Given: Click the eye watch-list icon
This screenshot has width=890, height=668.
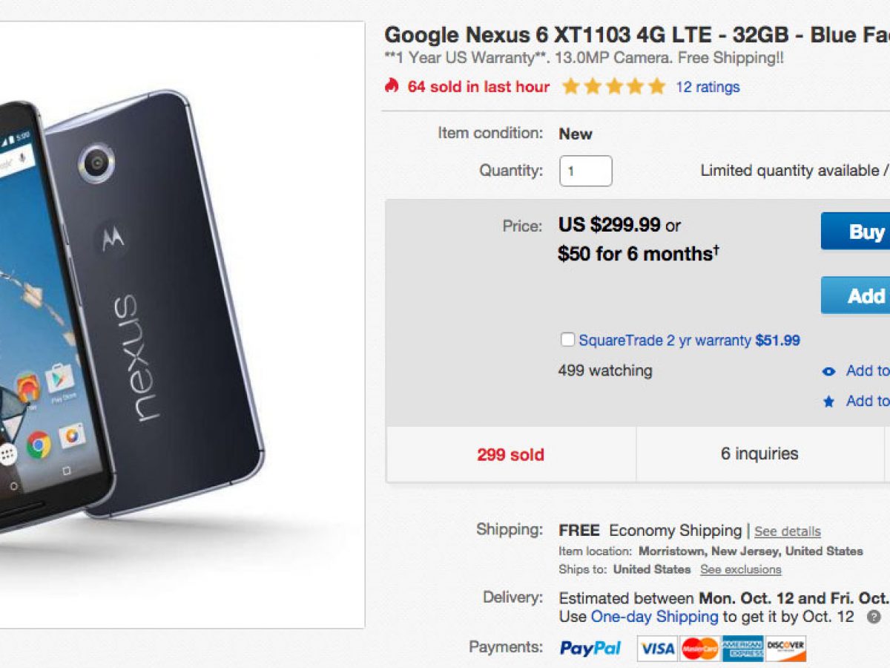Looking at the screenshot, I should (x=829, y=371).
